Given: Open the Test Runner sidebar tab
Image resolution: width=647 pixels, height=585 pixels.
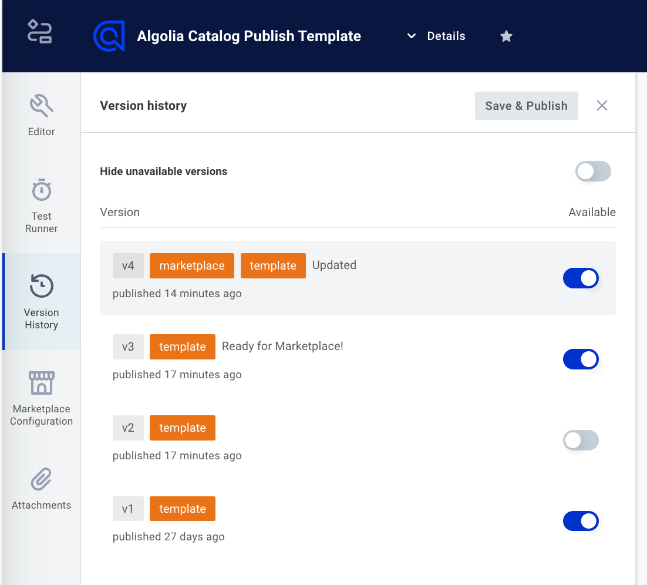Looking at the screenshot, I should pos(41,206).
